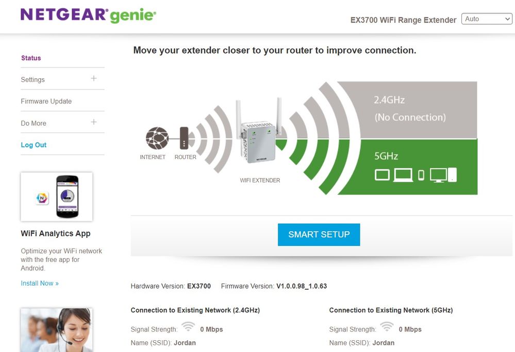Click the desktop computer icon under 5GHz
The height and width of the screenshot is (352, 515).
pos(443,175)
